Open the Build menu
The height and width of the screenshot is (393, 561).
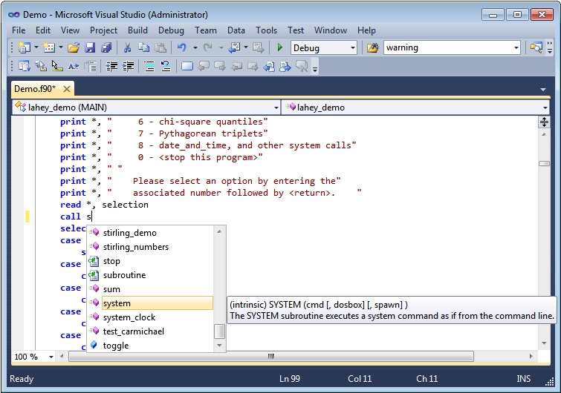tap(137, 30)
